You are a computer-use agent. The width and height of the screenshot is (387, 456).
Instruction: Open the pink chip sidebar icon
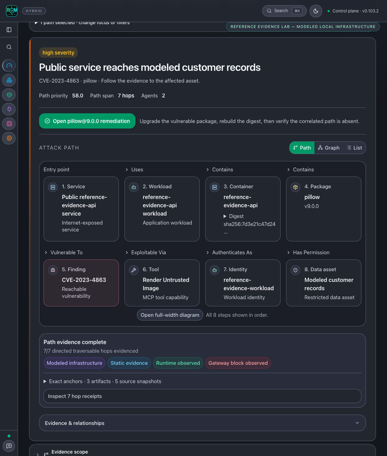coord(9,124)
